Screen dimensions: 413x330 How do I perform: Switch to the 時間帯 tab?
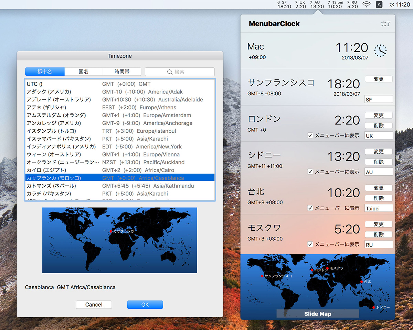[x=122, y=71]
